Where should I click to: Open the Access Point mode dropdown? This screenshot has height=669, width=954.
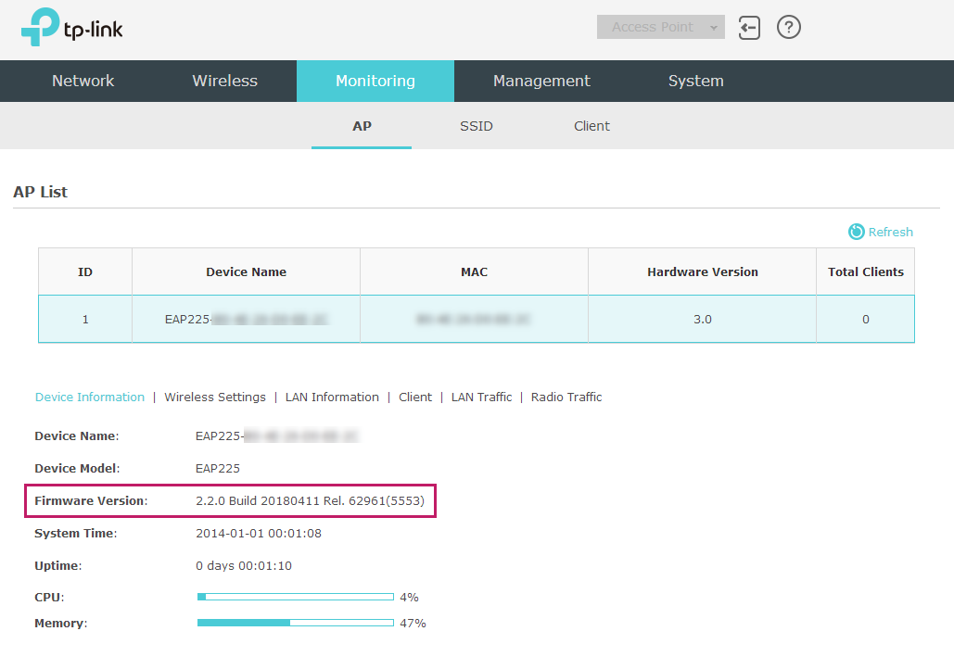(x=660, y=27)
